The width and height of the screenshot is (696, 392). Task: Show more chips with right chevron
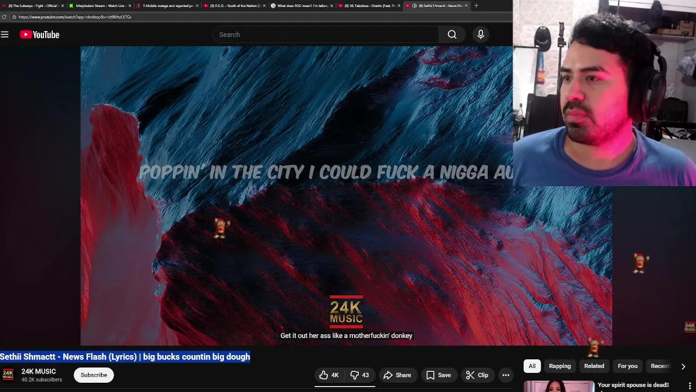pyautogui.click(x=683, y=366)
